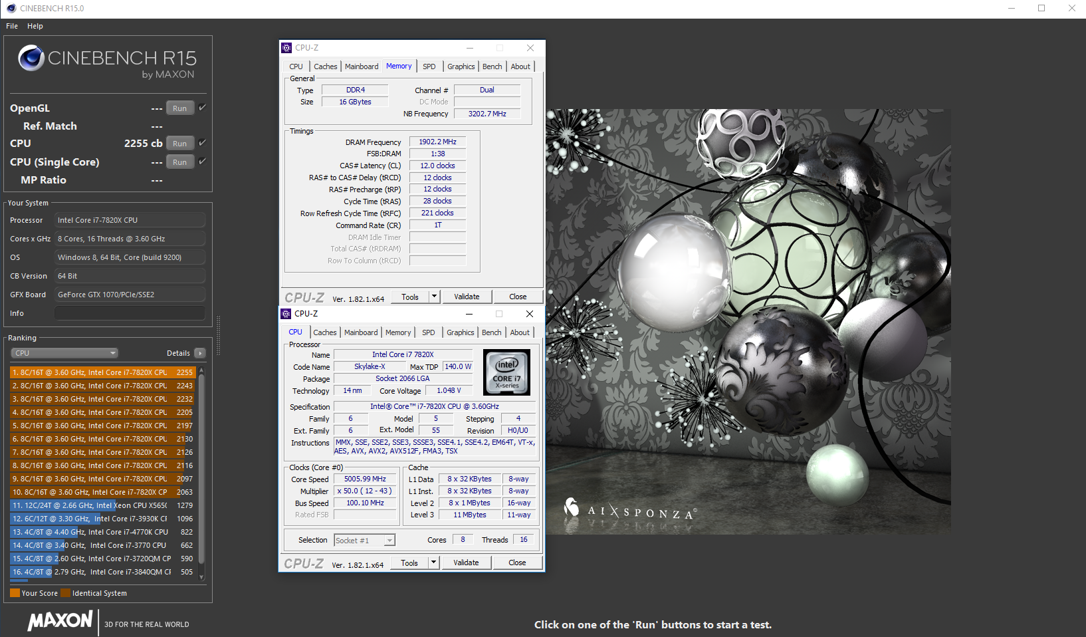The width and height of the screenshot is (1086, 637).
Task: Select ranking row 15 i7-3720QM score 590
Action: (x=102, y=559)
